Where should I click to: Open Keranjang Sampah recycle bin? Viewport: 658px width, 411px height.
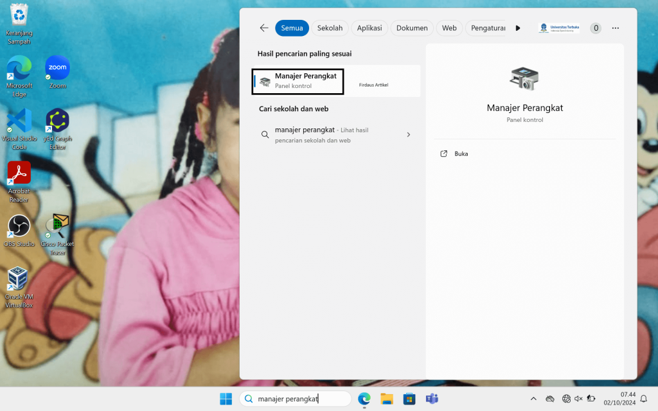tap(19, 15)
